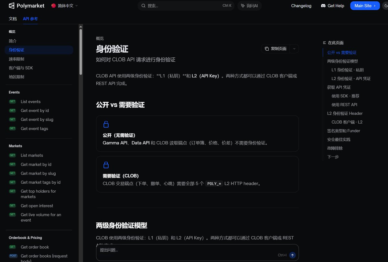Click the Discord Get Help link
Image resolution: width=388 pixels, height=262 pixels.
pyautogui.click(x=332, y=5)
